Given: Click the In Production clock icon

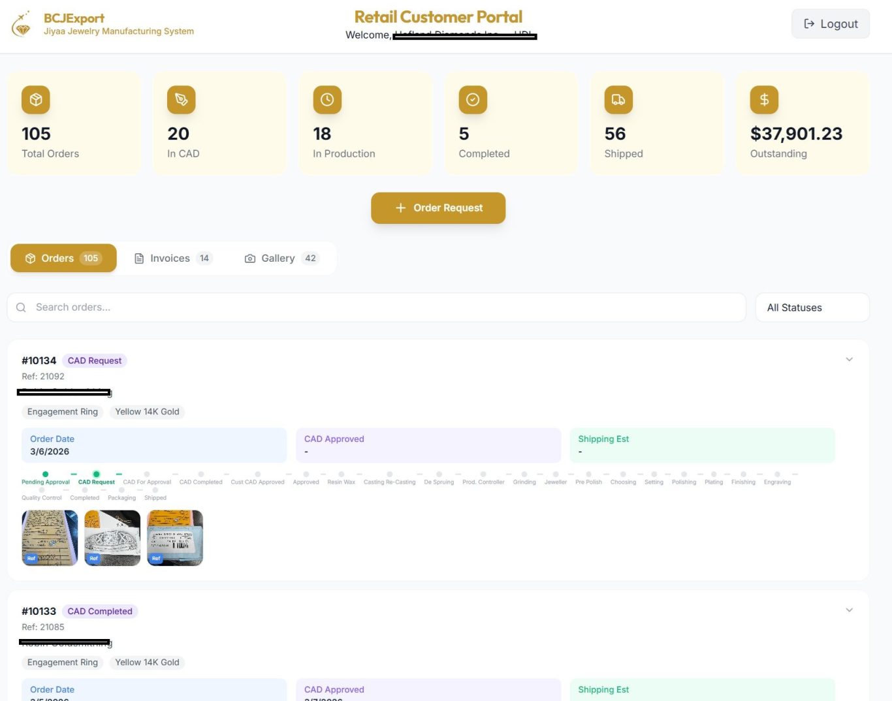Looking at the screenshot, I should click(327, 100).
